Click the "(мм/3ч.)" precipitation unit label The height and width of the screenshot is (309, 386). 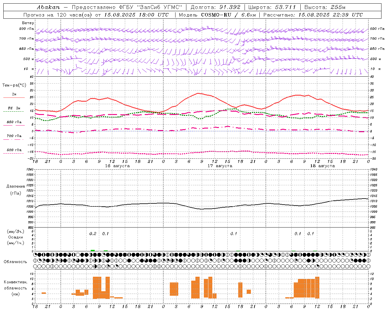[x=16, y=231]
